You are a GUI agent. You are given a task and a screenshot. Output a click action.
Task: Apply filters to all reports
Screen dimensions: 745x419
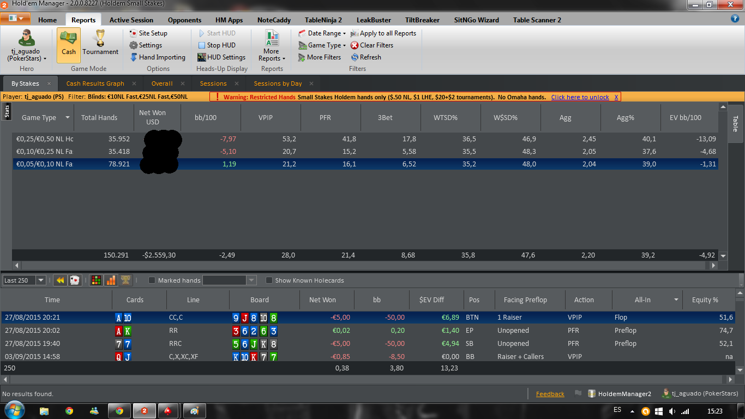coord(383,33)
